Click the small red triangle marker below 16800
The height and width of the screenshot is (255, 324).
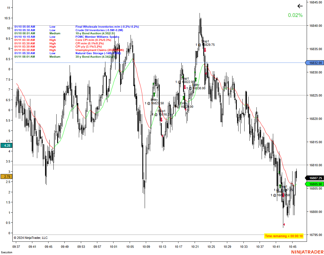284,224
